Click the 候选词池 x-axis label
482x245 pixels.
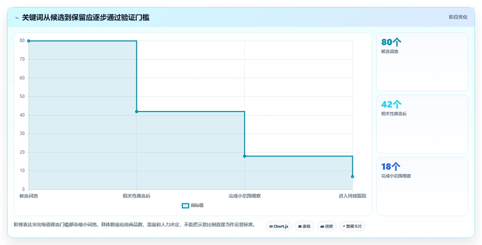pyautogui.click(x=29, y=196)
